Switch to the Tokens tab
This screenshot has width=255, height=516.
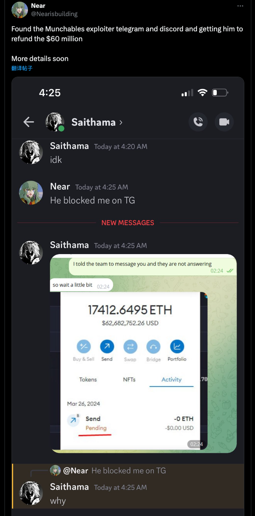(x=88, y=379)
